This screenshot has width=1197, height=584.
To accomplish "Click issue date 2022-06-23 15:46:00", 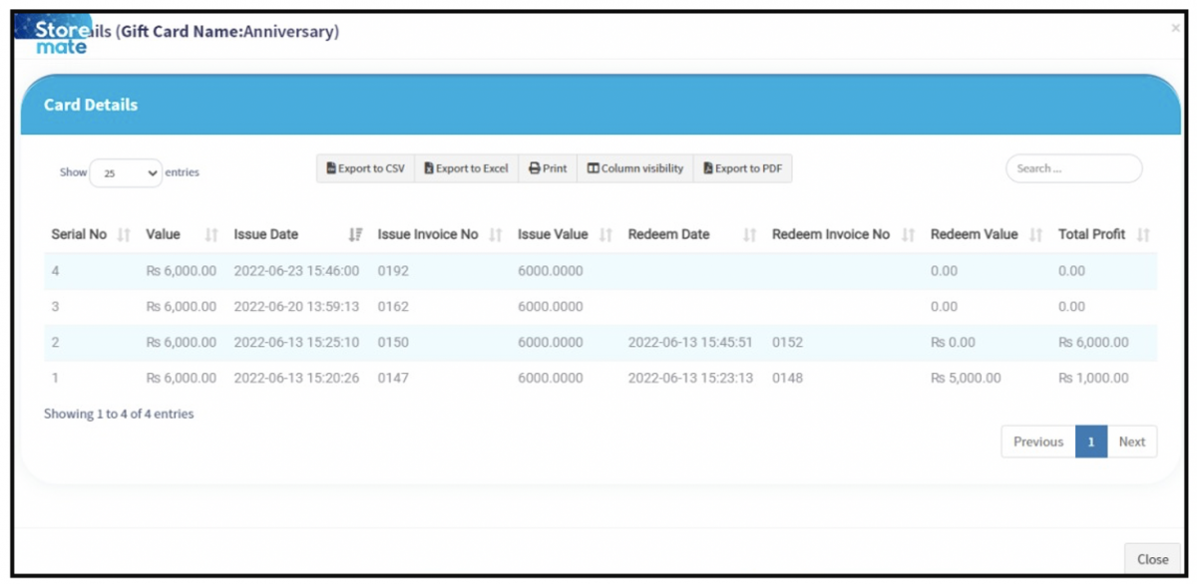I will point(296,271).
